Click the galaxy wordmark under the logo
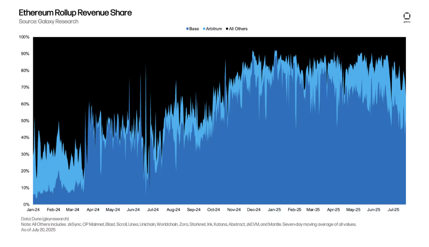Image resolution: width=429 pixels, height=247 pixels. coord(407,22)
